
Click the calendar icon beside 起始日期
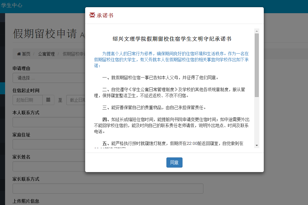[48, 100]
